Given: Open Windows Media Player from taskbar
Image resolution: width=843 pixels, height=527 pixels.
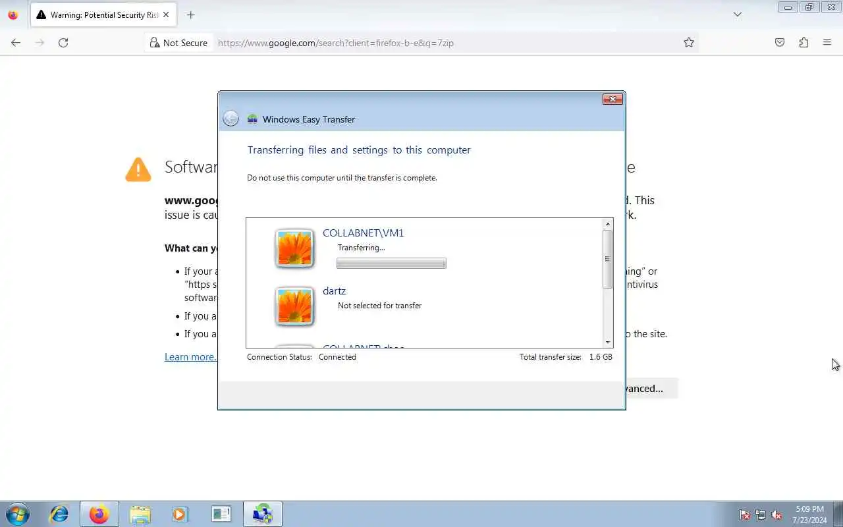Looking at the screenshot, I should tap(180, 514).
